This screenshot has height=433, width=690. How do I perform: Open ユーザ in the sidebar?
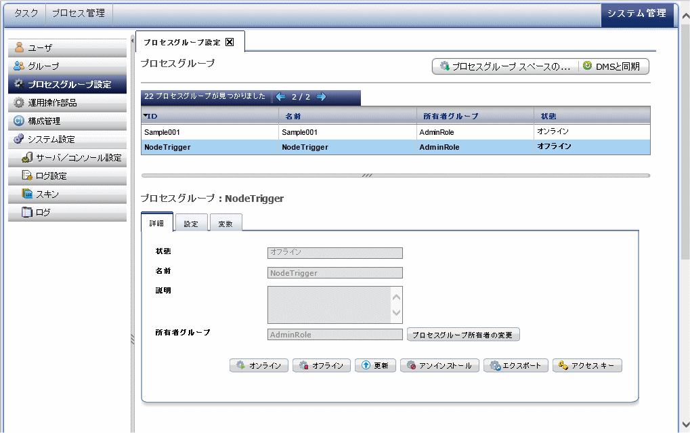67,48
